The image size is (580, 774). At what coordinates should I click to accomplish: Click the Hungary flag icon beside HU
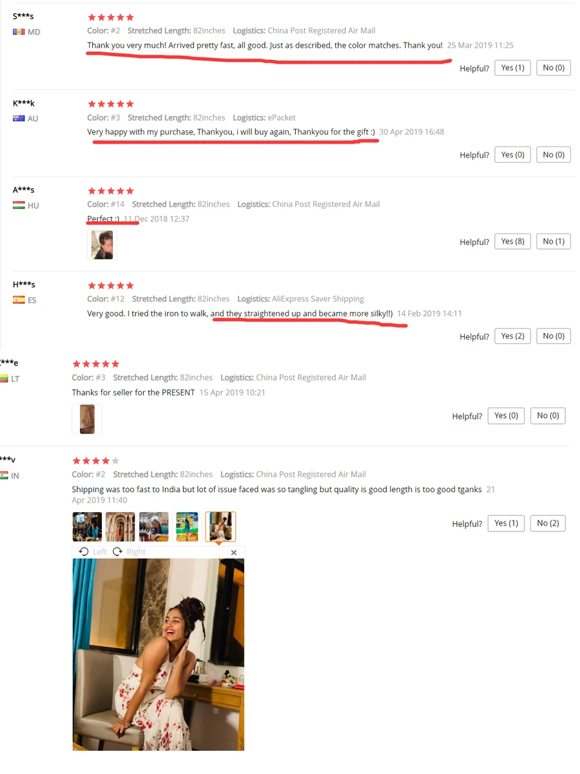coord(19,205)
